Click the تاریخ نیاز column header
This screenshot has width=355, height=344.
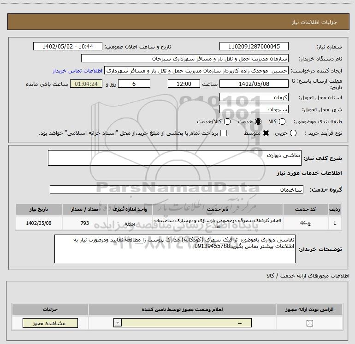39,209
